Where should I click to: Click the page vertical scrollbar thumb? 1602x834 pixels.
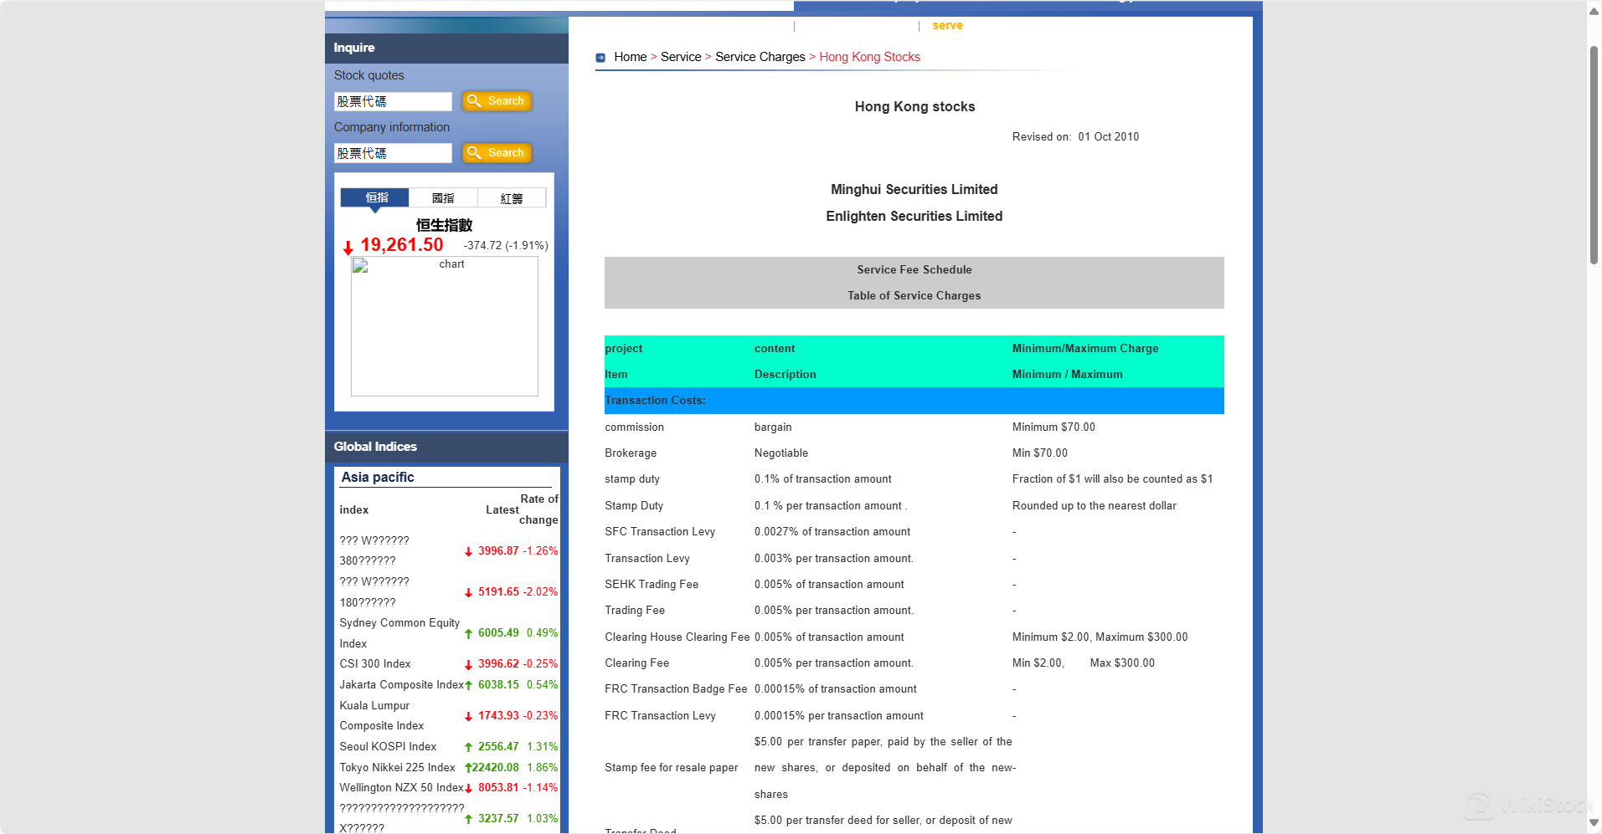[x=1594, y=155]
